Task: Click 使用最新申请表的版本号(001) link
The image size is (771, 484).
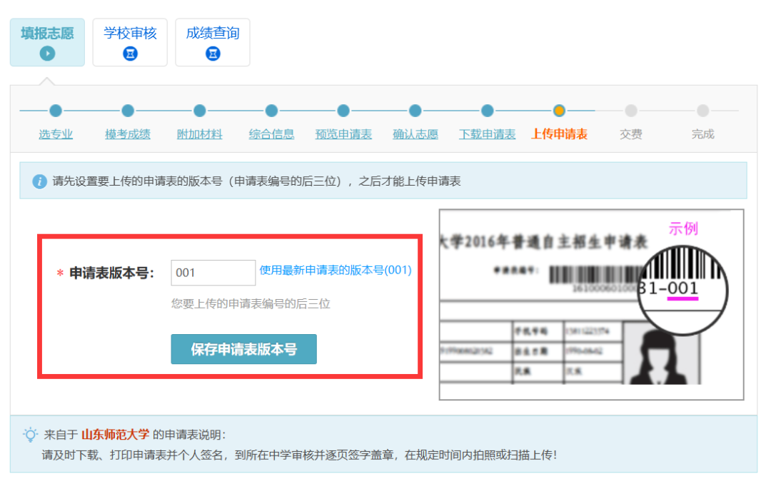Action: (336, 271)
